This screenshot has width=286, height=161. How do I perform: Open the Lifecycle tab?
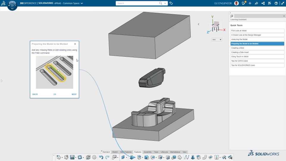point(164,152)
